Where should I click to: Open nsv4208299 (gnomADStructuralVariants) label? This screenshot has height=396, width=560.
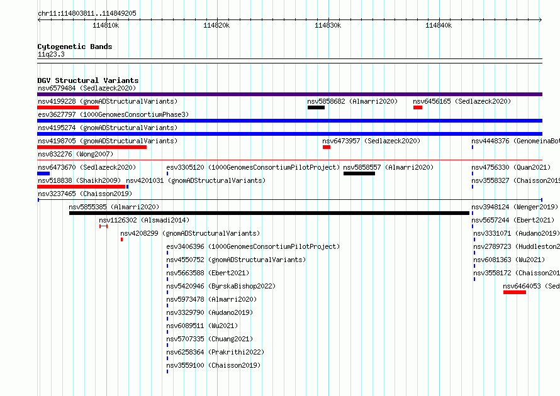190,233
